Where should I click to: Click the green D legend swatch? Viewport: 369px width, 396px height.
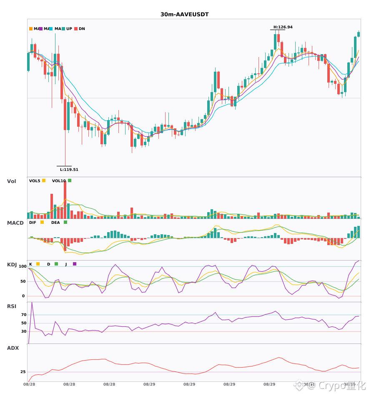click(x=56, y=264)
